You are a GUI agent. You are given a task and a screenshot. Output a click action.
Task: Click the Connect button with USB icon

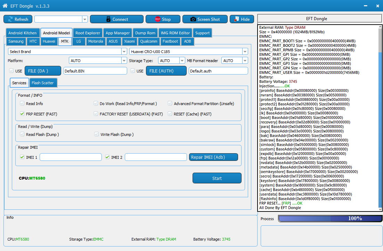pos(117,19)
